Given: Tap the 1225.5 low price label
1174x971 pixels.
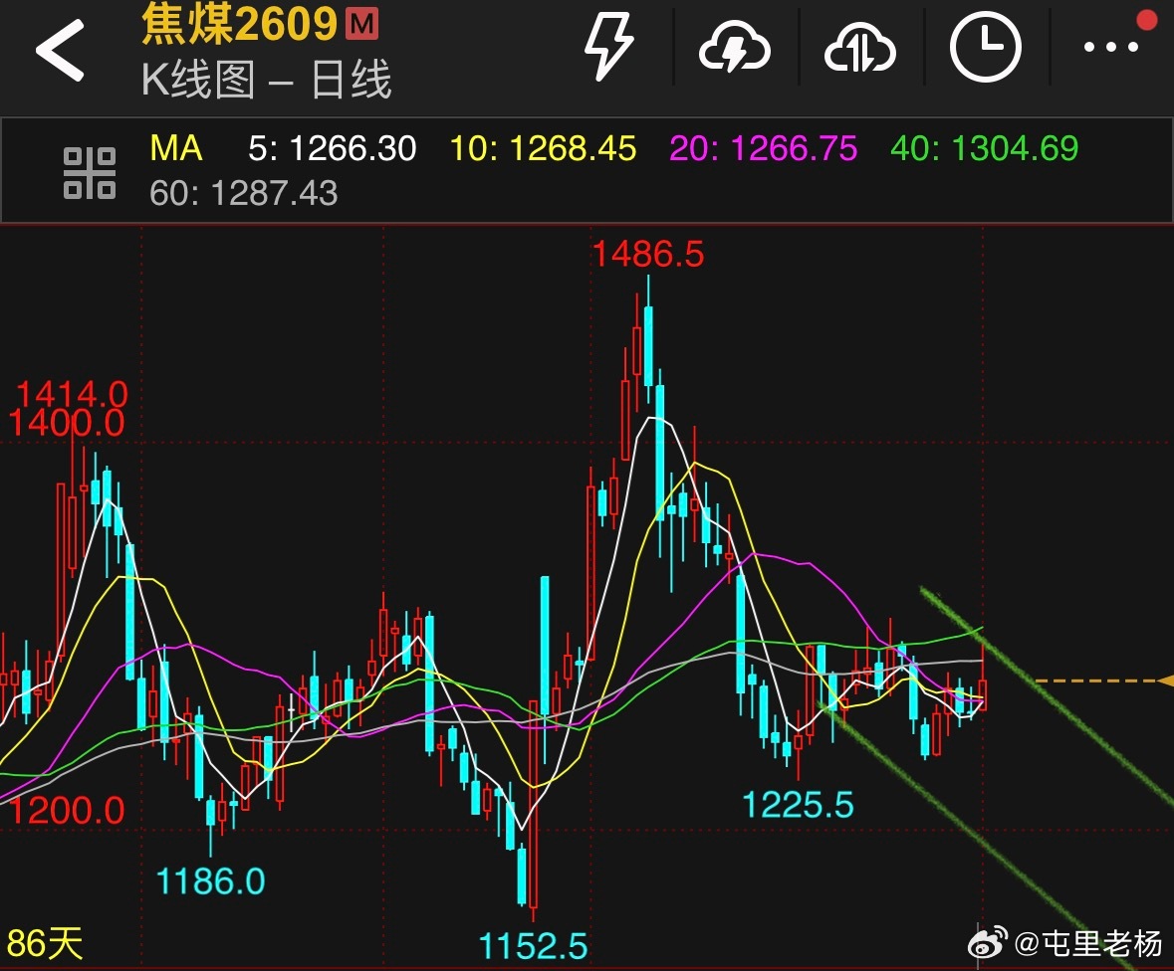Looking at the screenshot, I should 798,805.
